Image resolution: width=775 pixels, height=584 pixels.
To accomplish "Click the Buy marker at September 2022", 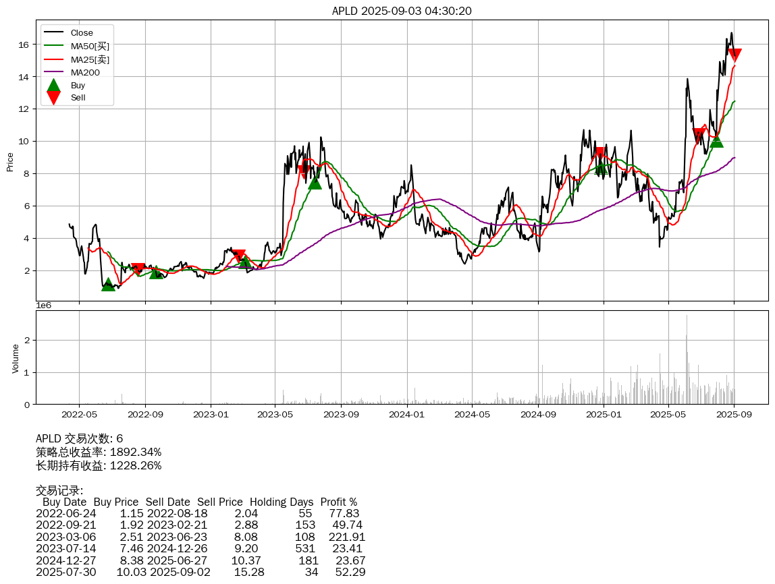I will click(156, 272).
